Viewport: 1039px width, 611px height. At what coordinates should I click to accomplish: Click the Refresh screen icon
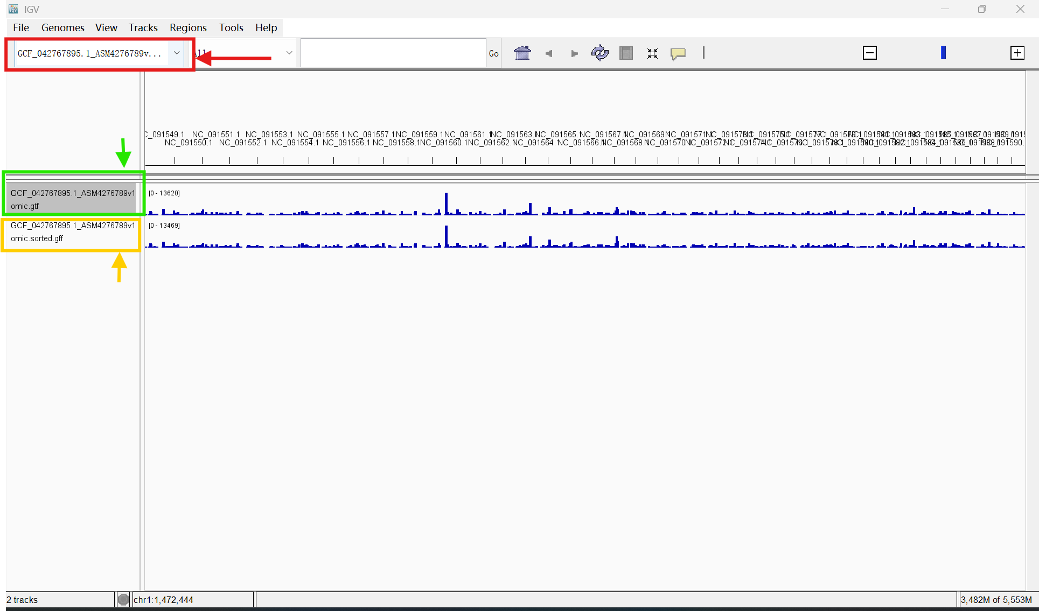click(x=599, y=53)
